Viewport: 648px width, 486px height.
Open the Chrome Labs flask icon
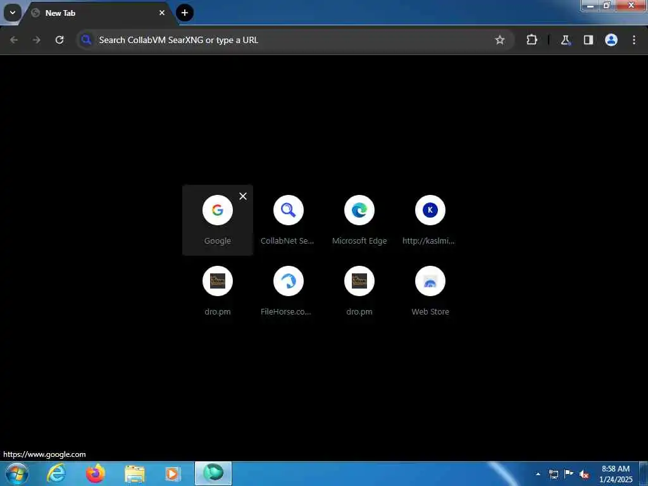565,40
